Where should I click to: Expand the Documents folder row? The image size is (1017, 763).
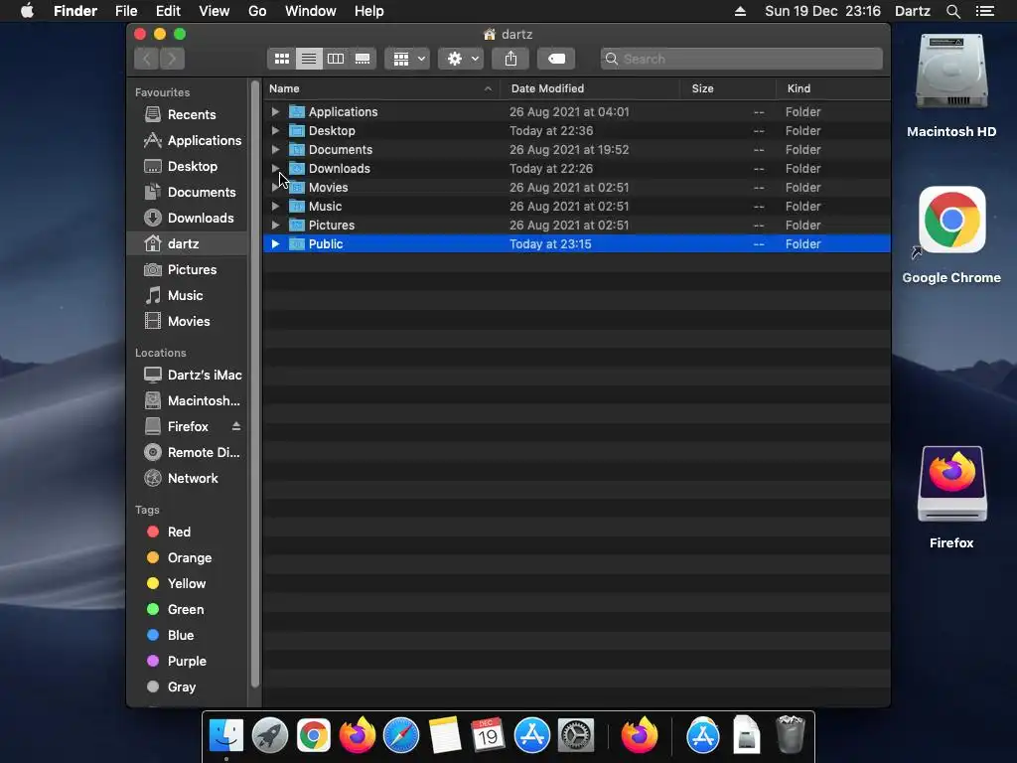point(276,149)
